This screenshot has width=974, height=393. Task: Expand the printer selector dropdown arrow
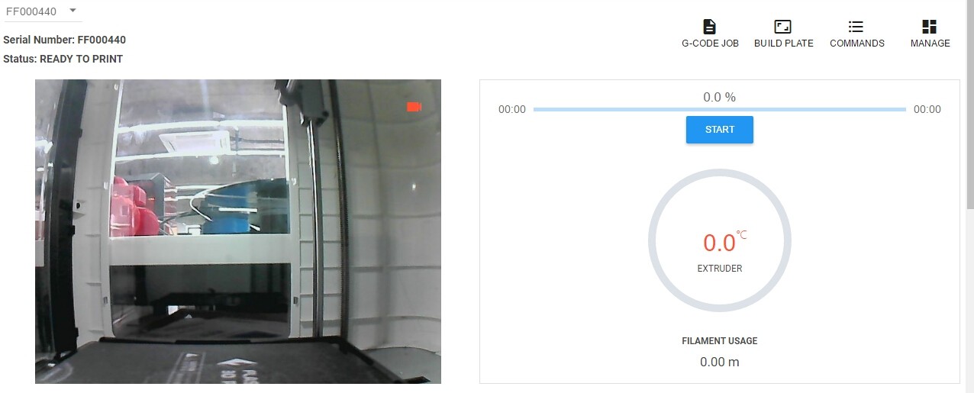click(x=73, y=11)
